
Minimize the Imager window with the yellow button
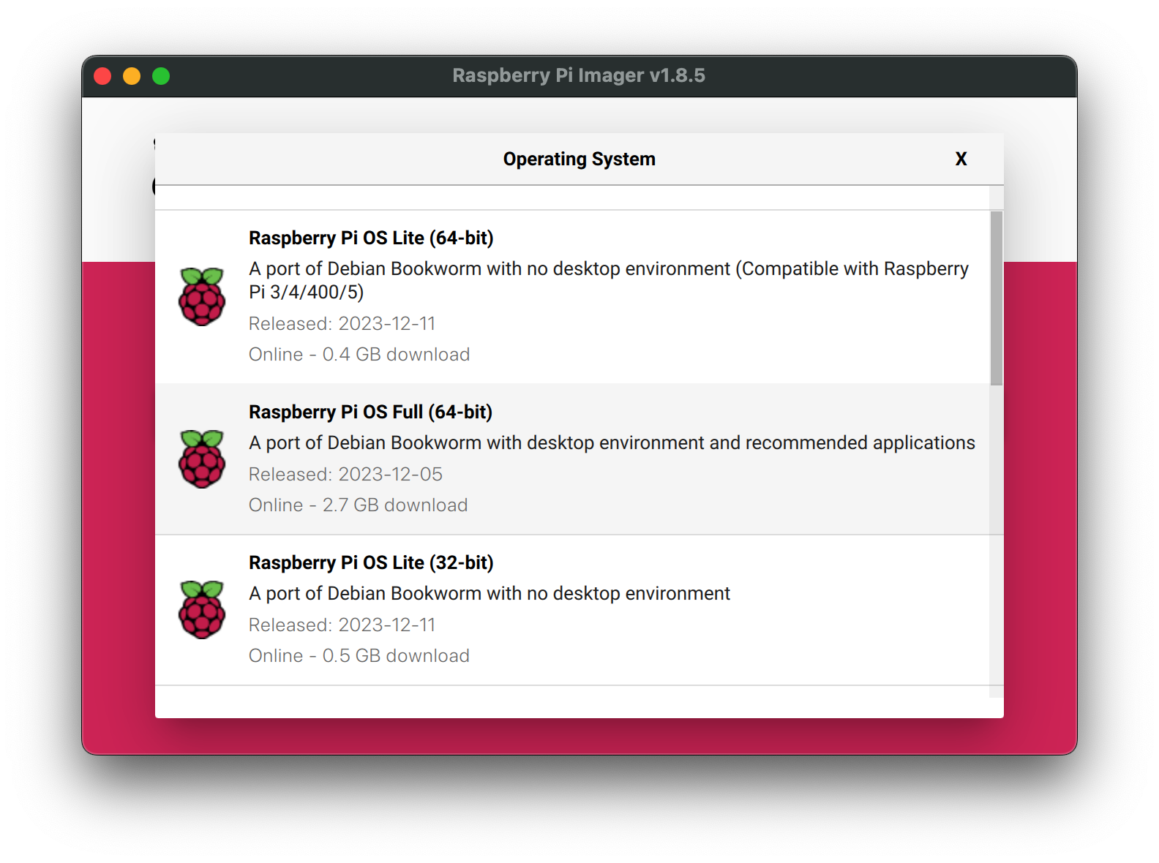(132, 76)
